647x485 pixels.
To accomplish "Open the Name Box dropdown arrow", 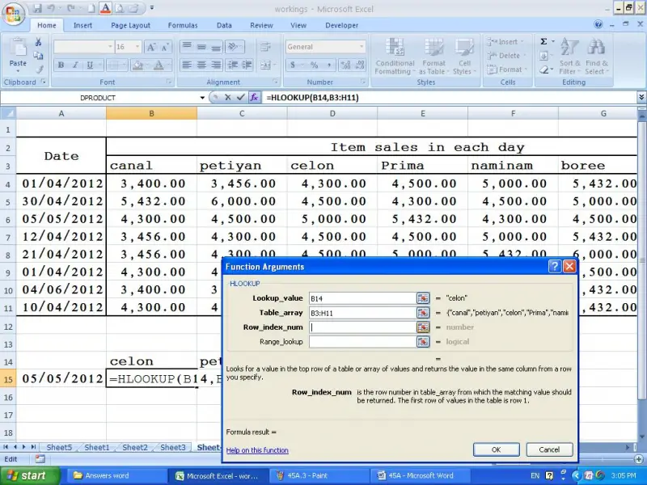I will pyautogui.click(x=202, y=98).
